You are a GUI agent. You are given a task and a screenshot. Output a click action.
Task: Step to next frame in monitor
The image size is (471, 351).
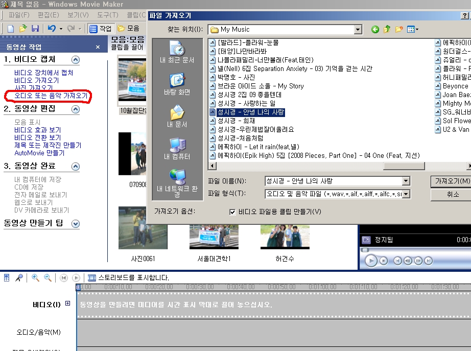pos(418,261)
